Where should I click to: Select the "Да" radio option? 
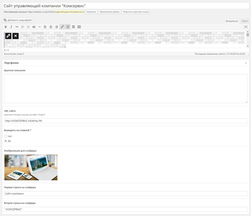click(x=6, y=141)
